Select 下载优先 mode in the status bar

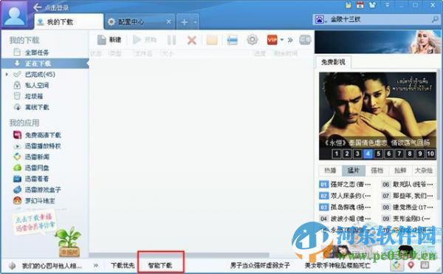click(123, 265)
